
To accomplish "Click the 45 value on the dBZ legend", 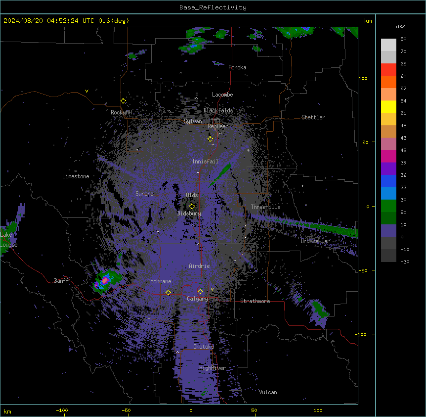I will pyautogui.click(x=403, y=138).
